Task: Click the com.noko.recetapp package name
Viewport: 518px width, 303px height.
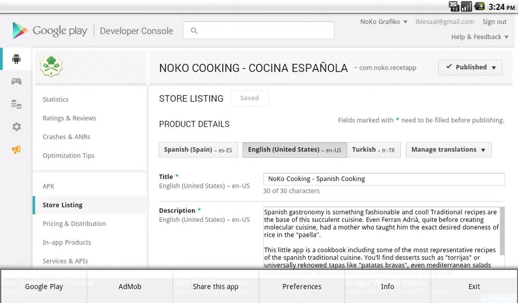Action: coord(388,68)
